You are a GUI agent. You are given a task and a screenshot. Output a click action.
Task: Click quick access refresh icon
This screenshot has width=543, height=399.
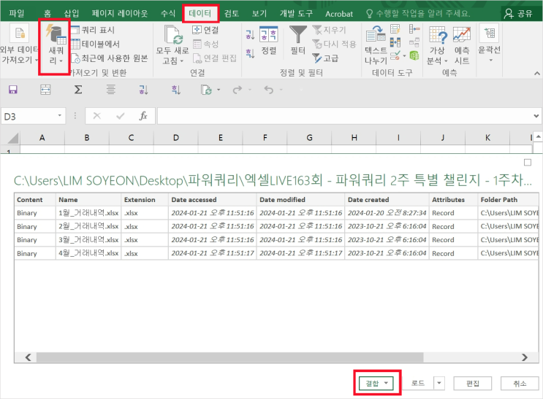(207, 90)
